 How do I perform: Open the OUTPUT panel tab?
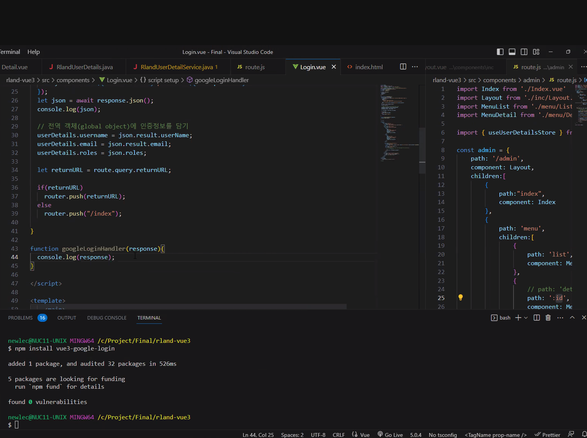[67, 318]
